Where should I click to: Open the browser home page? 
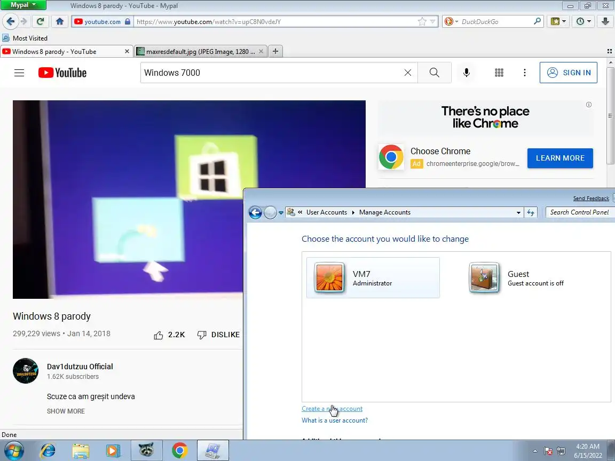(60, 21)
